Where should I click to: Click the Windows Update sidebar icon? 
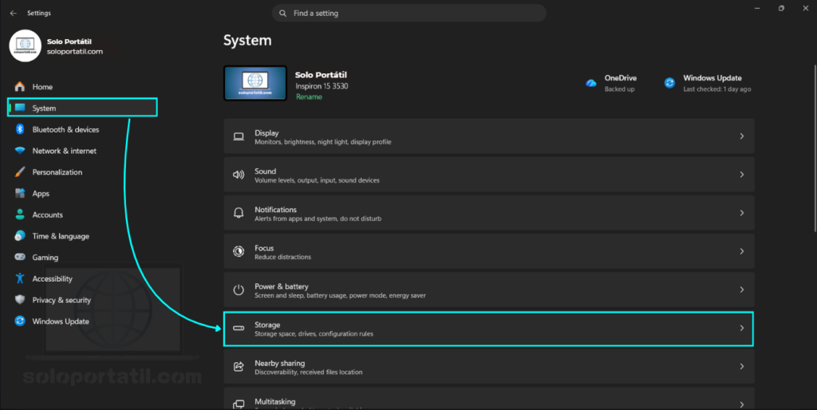[x=20, y=321]
